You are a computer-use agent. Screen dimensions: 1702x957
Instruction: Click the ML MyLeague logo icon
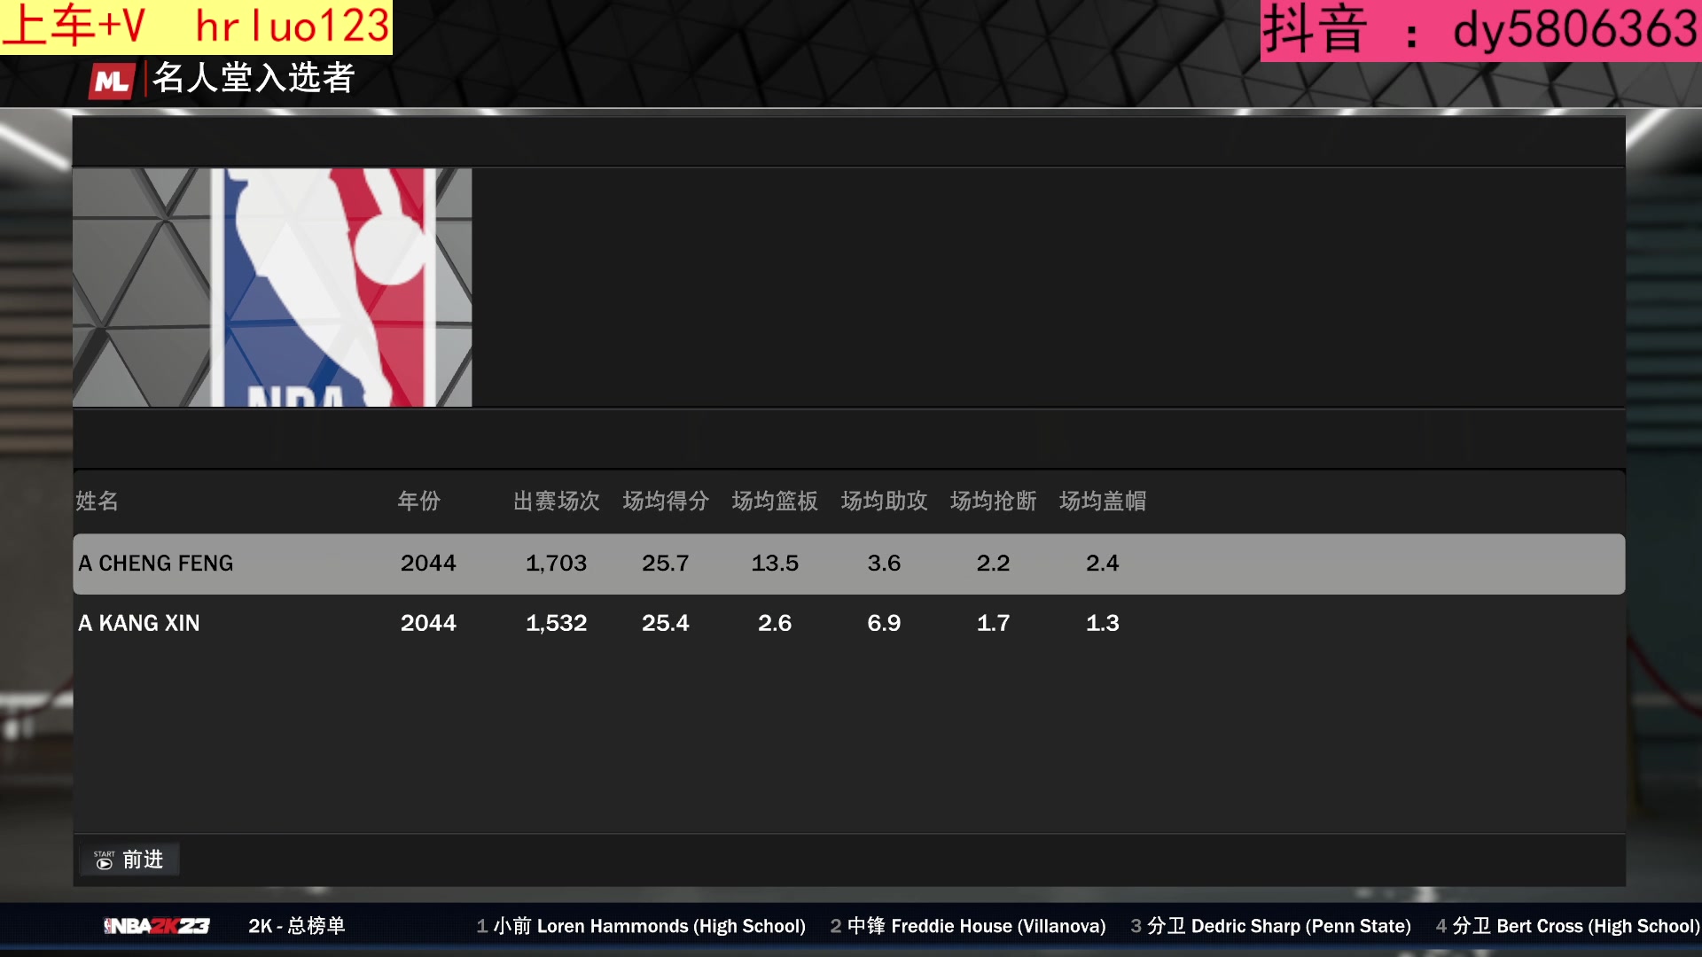(112, 81)
